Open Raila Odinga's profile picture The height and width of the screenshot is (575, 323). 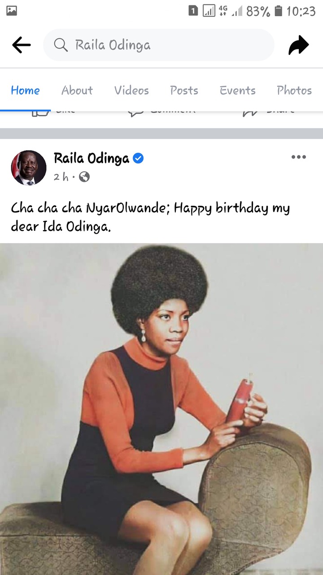pyautogui.click(x=29, y=168)
